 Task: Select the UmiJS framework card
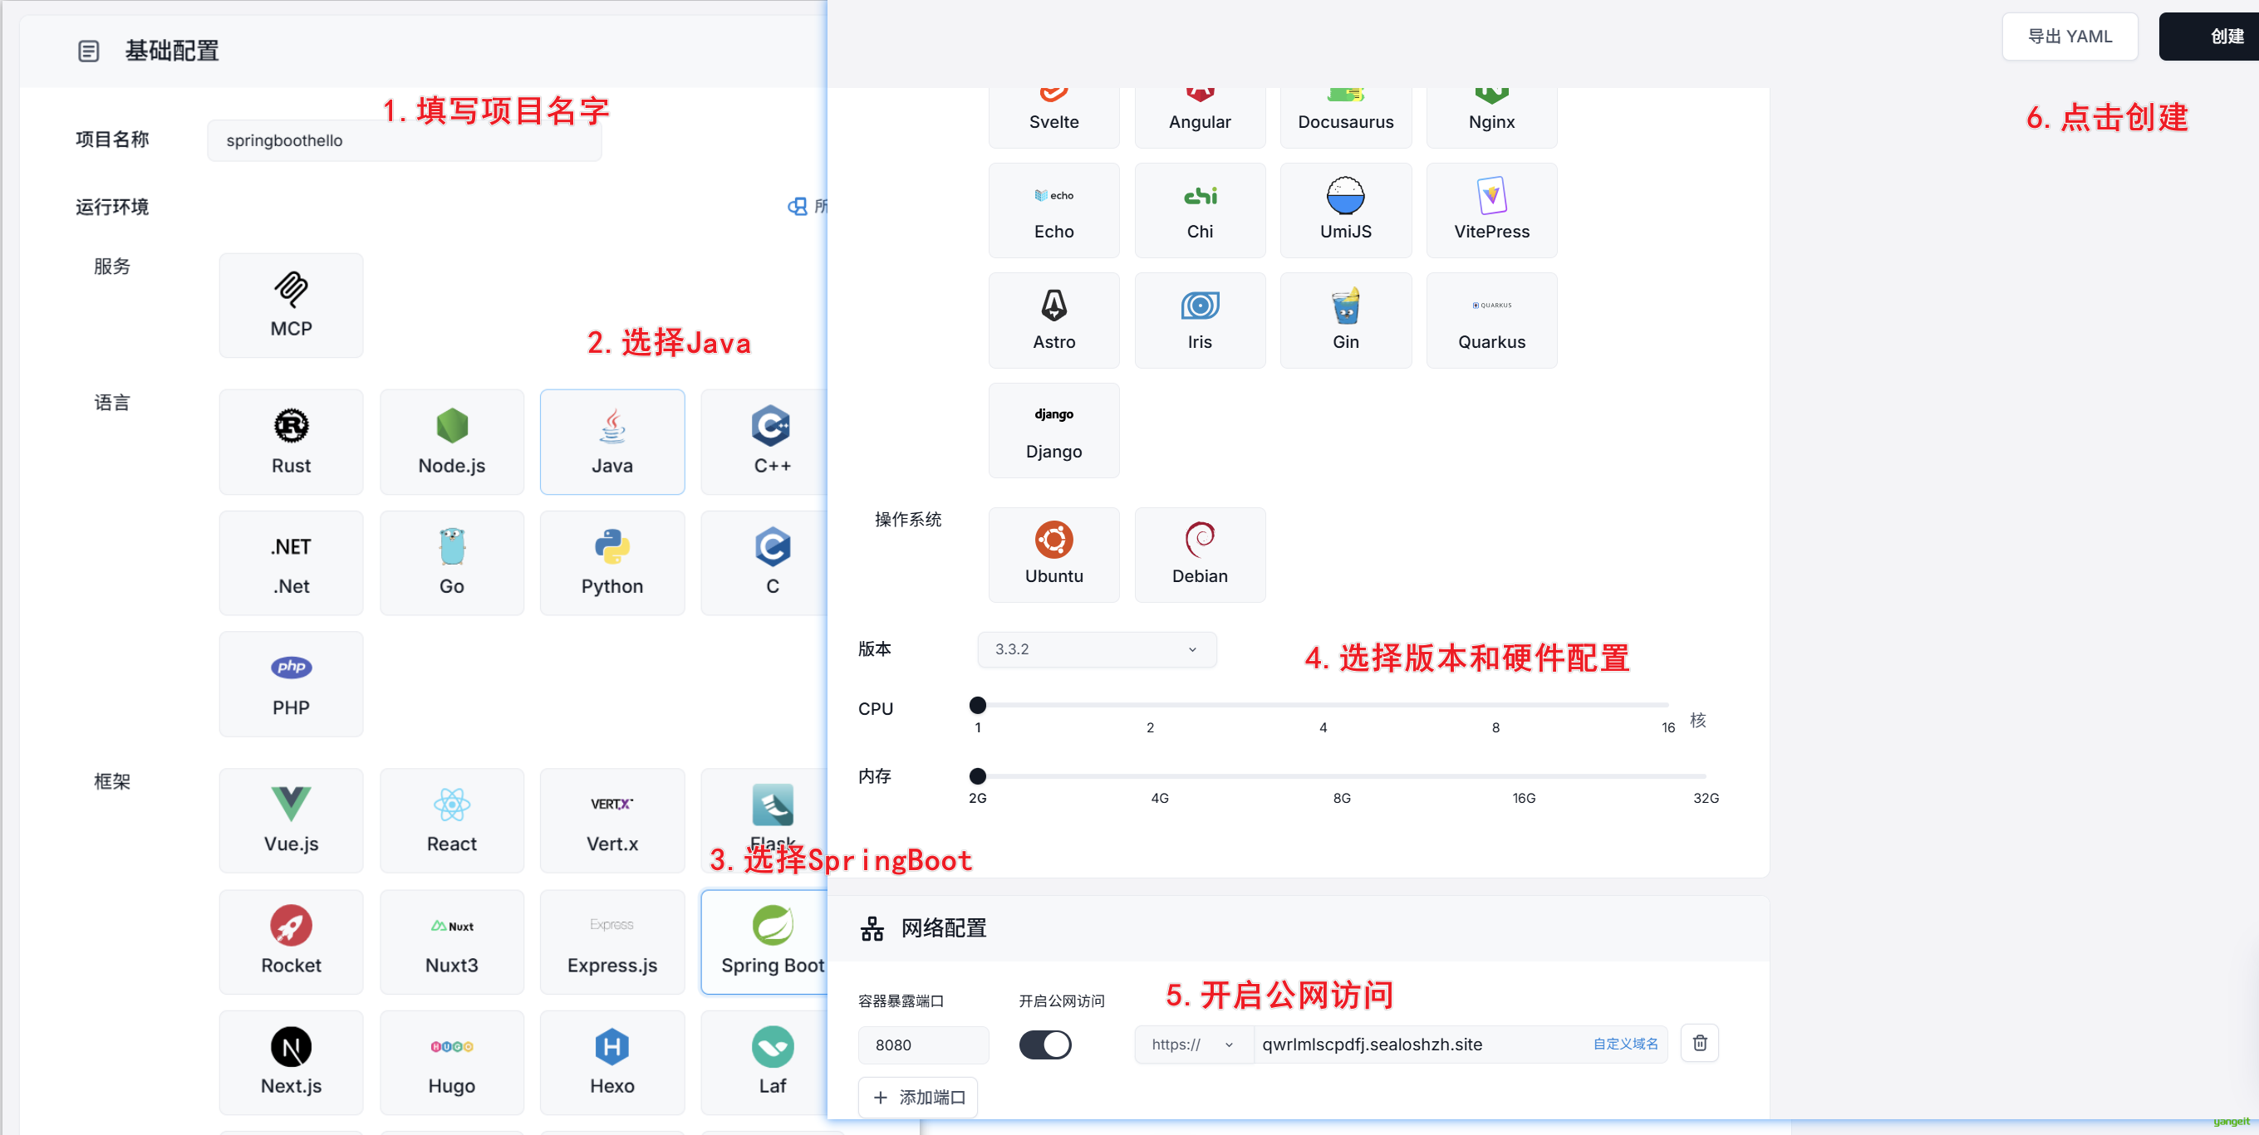click(1346, 210)
